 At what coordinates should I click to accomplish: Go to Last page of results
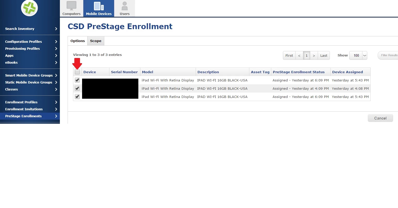(324, 55)
